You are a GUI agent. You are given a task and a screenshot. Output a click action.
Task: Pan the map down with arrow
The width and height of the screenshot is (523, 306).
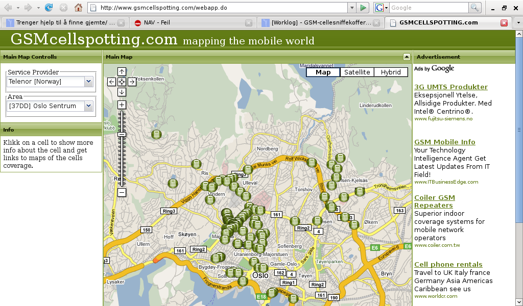(x=122, y=92)
